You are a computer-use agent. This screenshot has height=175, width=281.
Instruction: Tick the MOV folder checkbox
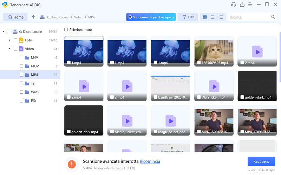coord(21,66)
